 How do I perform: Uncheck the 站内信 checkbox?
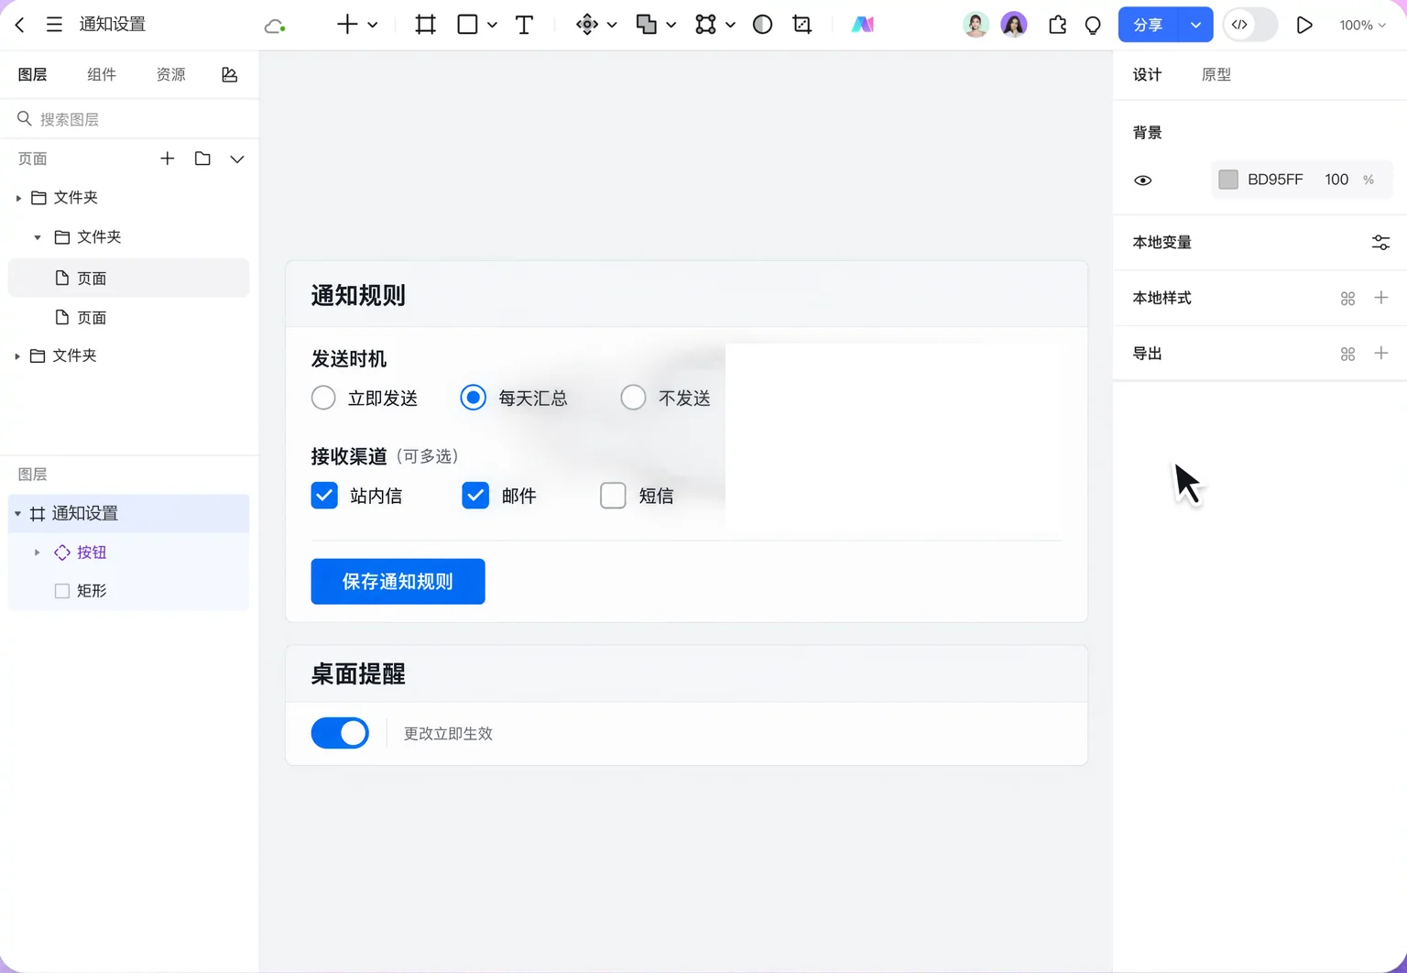click(x=324, y=496)
